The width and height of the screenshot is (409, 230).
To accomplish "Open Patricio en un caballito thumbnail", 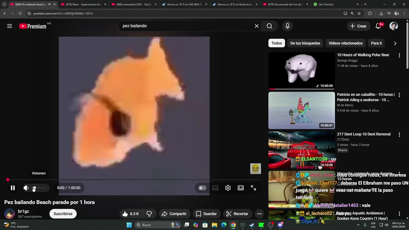I will click(x=302, y=111).
